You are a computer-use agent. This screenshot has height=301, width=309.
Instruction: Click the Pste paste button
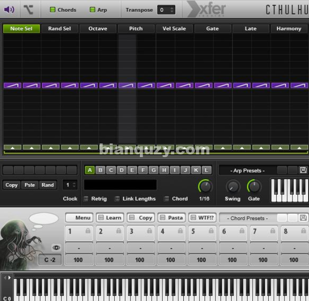coord(30,185)
